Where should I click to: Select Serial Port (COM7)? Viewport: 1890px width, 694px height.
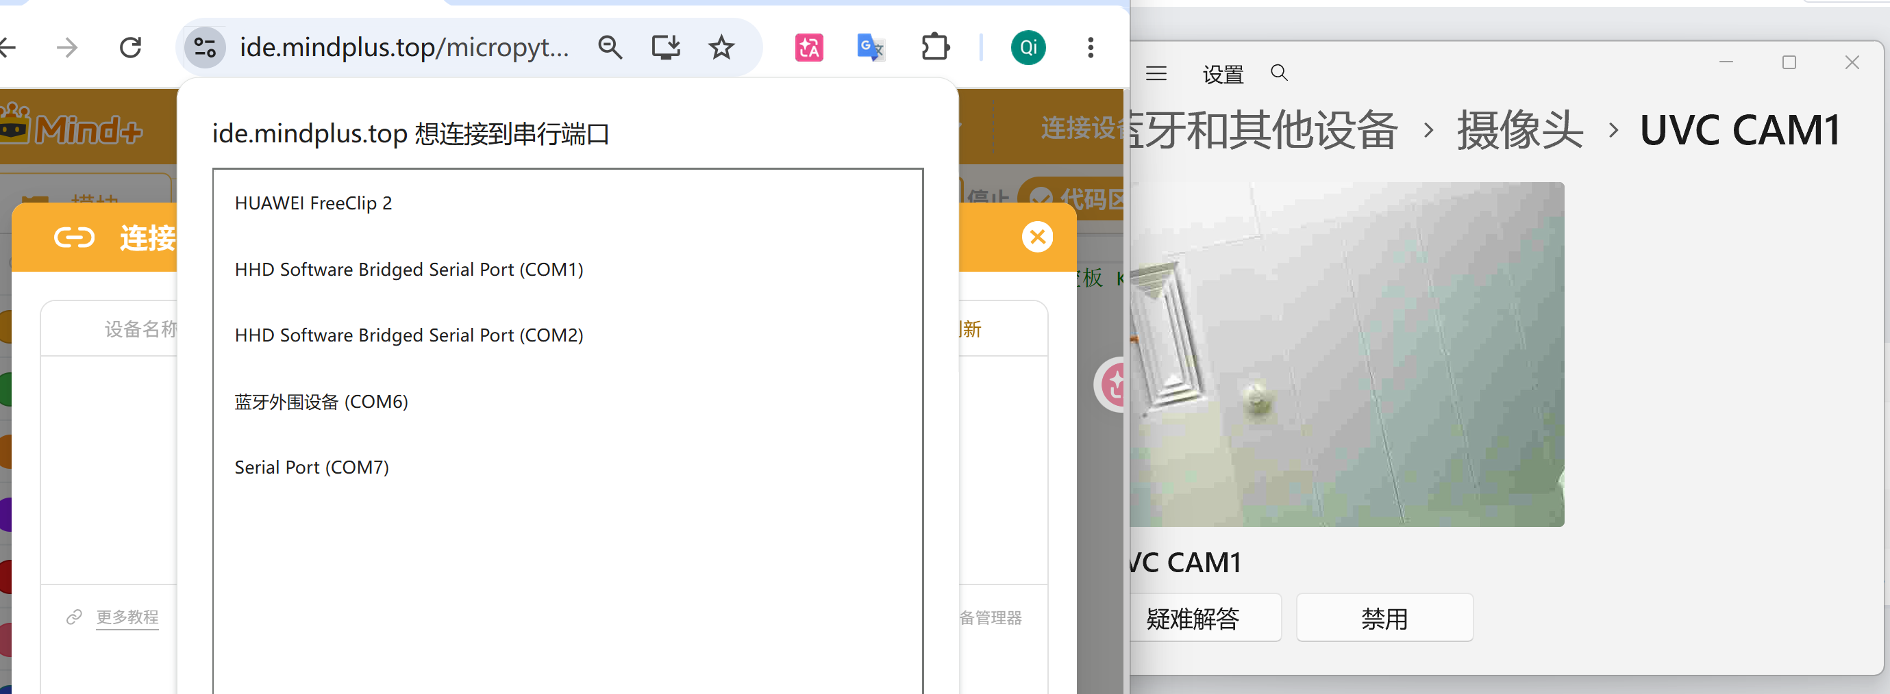click(567, 467)
